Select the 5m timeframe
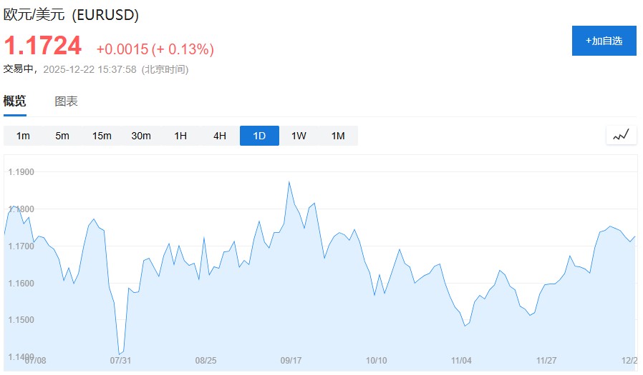 [x=62, y=136]
